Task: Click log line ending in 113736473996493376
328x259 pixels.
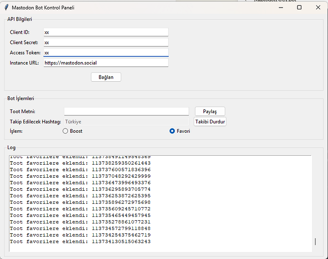Action: pos(80,183)
